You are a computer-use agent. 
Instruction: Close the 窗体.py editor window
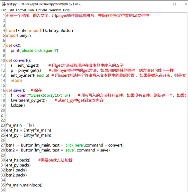click(186, 4)
